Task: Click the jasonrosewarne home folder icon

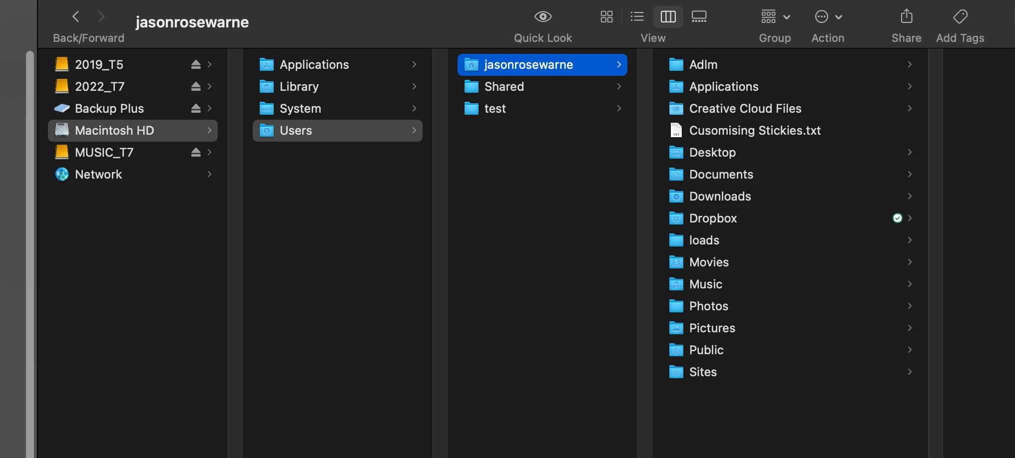Action: pos(472,64)
